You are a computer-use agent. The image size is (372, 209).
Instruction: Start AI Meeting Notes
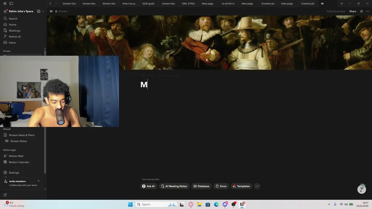[x=174, y=186]
